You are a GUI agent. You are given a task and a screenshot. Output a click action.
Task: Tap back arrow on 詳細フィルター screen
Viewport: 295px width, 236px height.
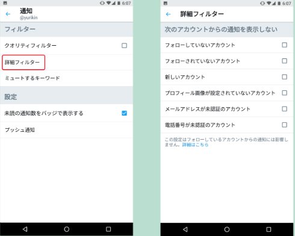coord(168,14)
